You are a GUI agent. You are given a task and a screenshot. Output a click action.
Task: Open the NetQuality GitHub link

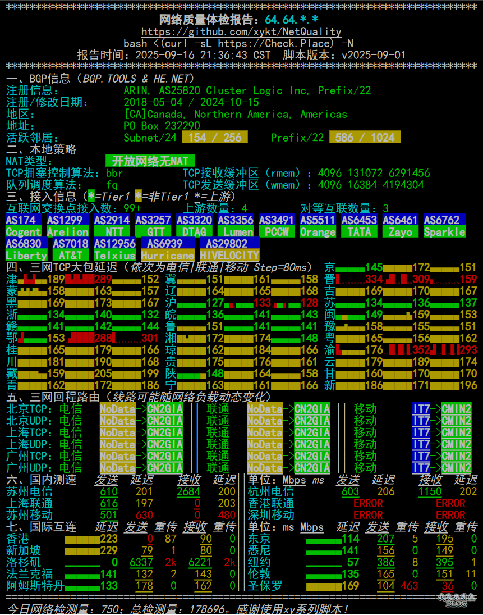(241, 31)
